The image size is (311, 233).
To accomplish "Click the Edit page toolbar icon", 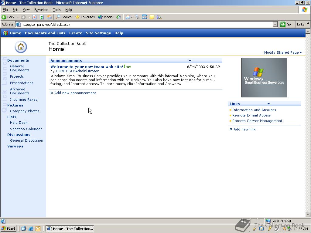I will click(144, 17).
